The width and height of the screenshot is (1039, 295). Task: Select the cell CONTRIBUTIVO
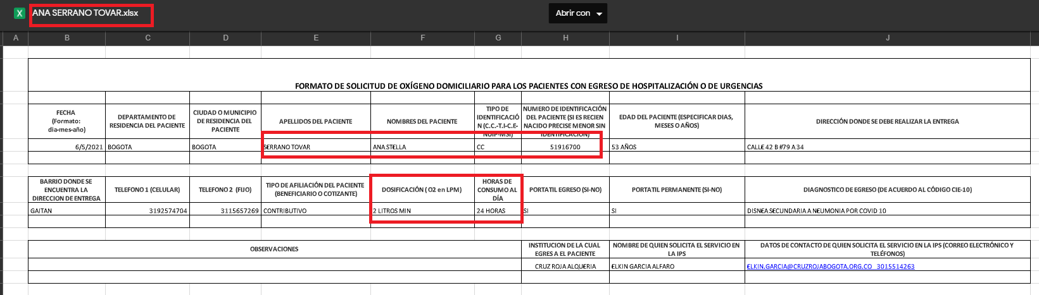(316, 210)
